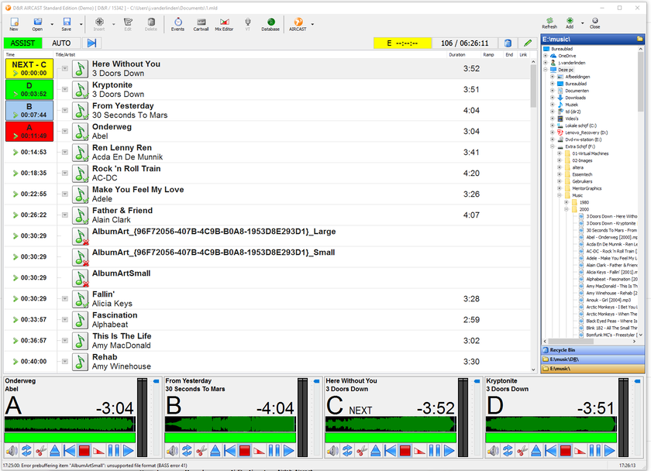
Task: Select the Recycle Bin panel tab
Action: click(x=592, y=350)
